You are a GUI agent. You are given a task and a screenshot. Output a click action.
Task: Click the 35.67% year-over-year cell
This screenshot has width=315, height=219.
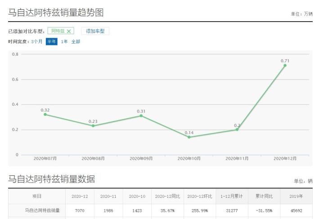pos(167,210)
